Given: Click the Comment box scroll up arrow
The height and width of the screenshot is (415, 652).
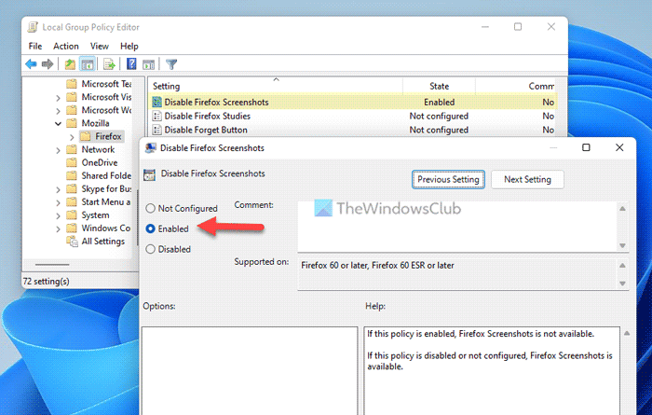Looking at the screenshot, I should [622, 208].
